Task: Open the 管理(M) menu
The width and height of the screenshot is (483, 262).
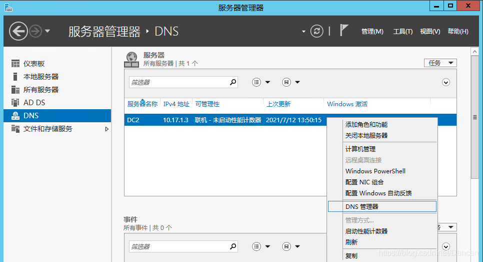Action: pyautogui.click(x=372, y=32)
